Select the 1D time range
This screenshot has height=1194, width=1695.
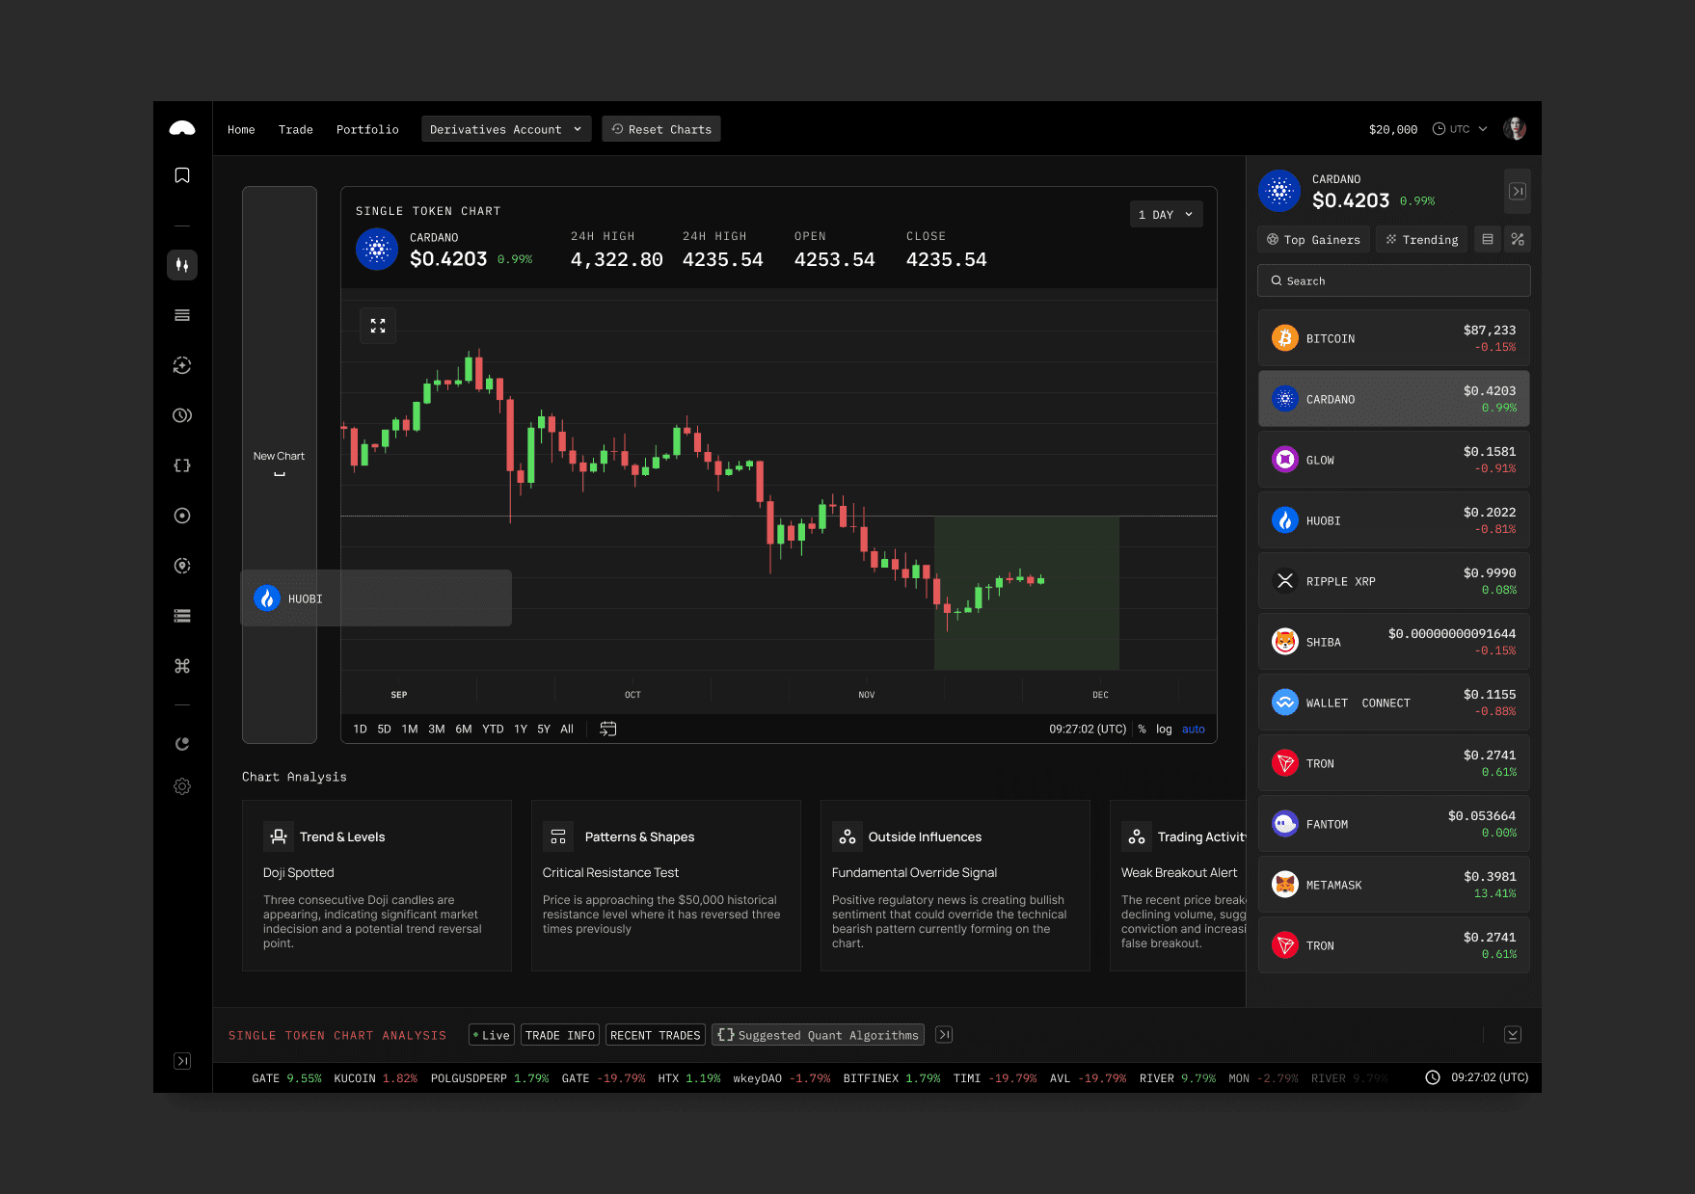(x=360, y=730)
